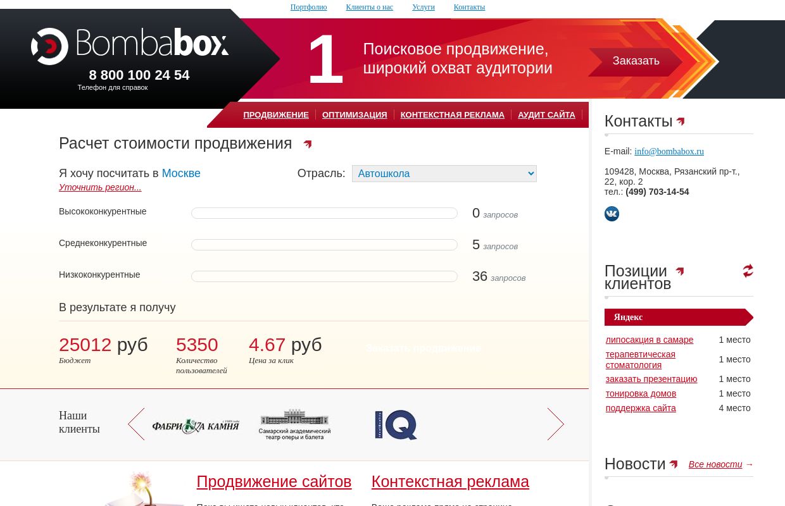785x506 pixels.
Task: Open the Отрасль dropdown showing Автошкола
Action: (x=444, y=173)
